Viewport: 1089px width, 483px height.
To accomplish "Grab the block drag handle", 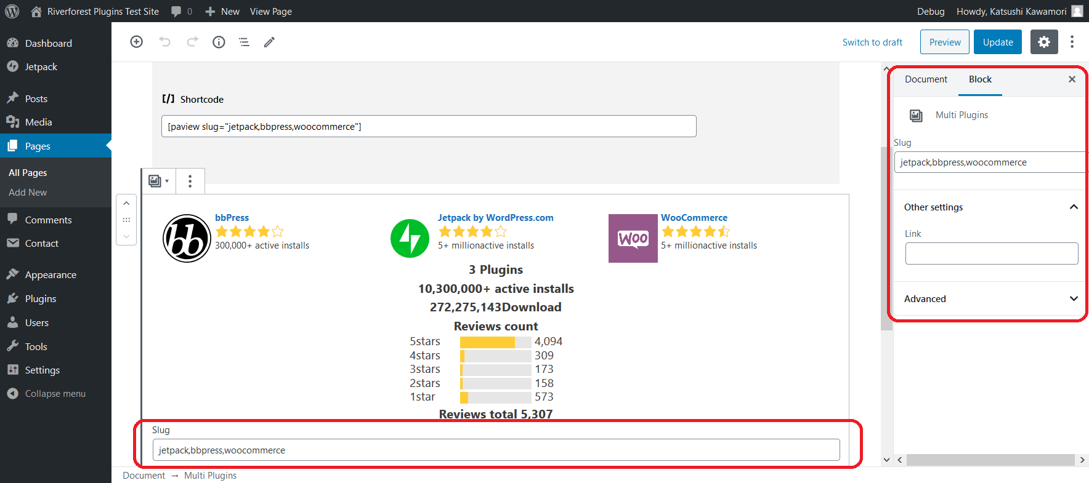I will 126,220.
